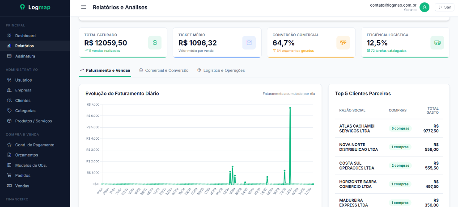Click the R$ 1096,32 ticket value

pos(197,43)
